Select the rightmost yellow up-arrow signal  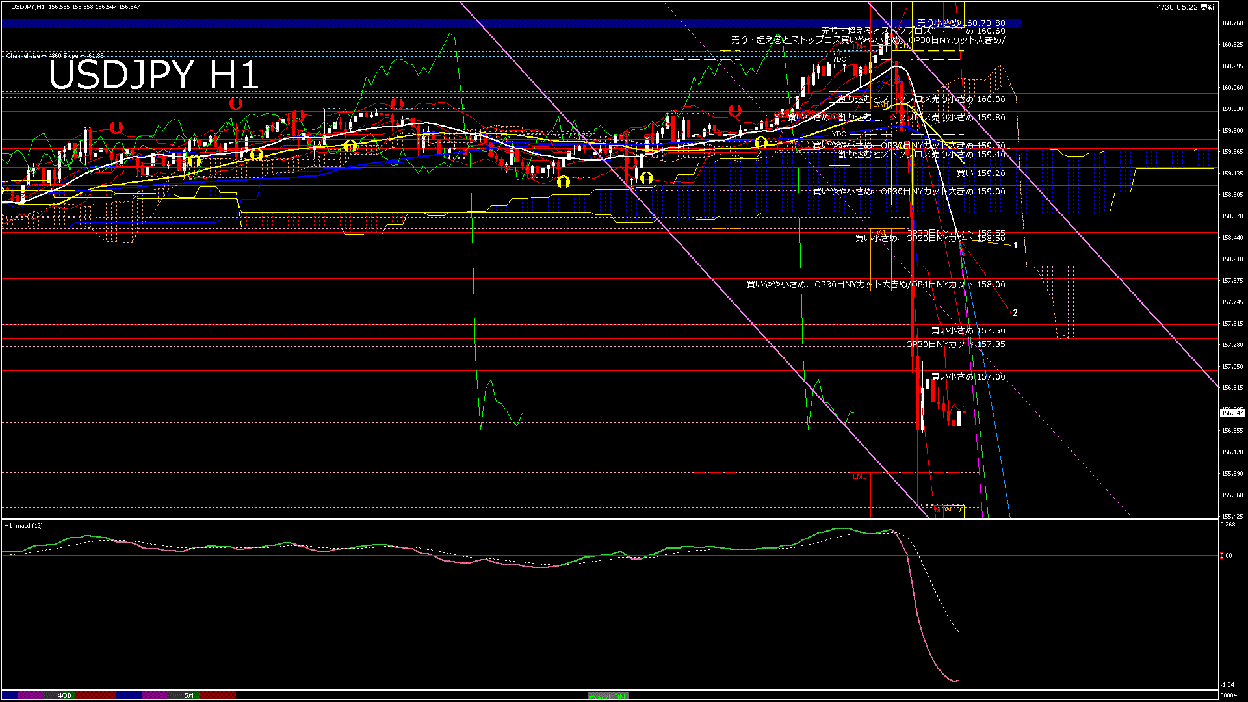[x=760, y=142]
